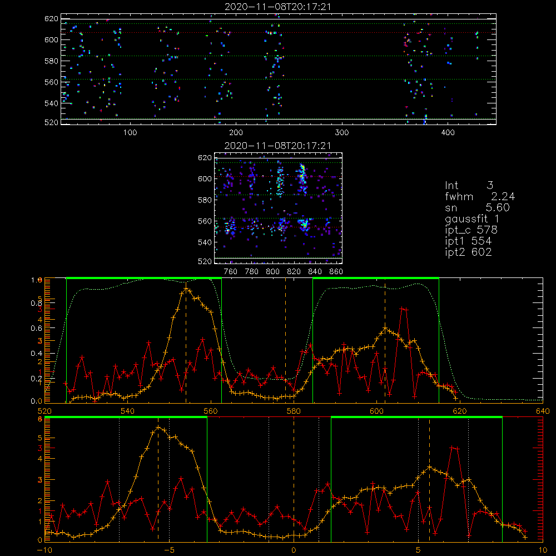Click the 'ipt1 554' readout

click(468, 241)
